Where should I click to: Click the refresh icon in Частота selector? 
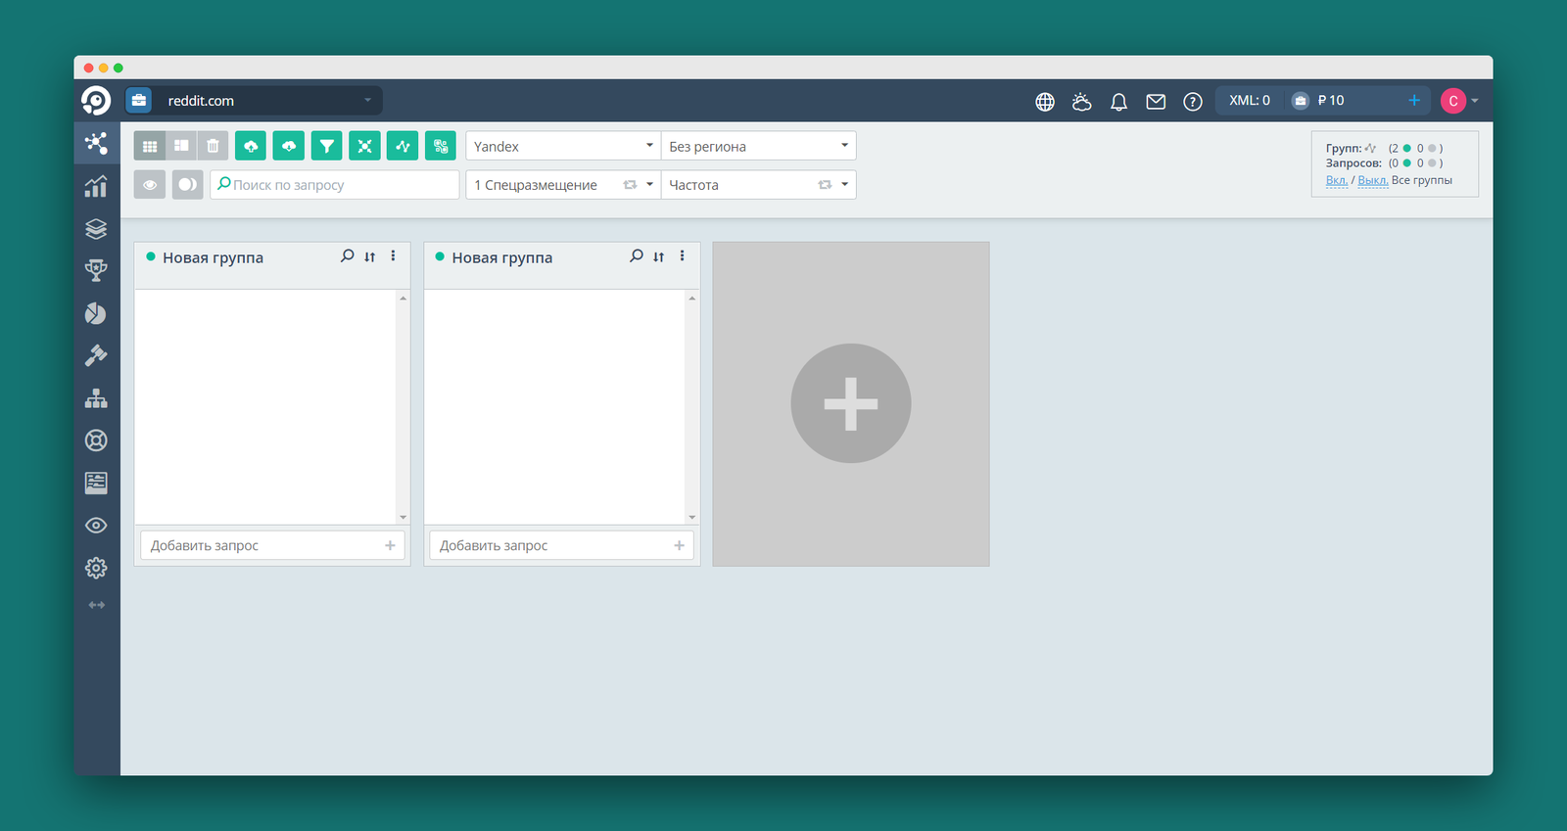point(825,185)
